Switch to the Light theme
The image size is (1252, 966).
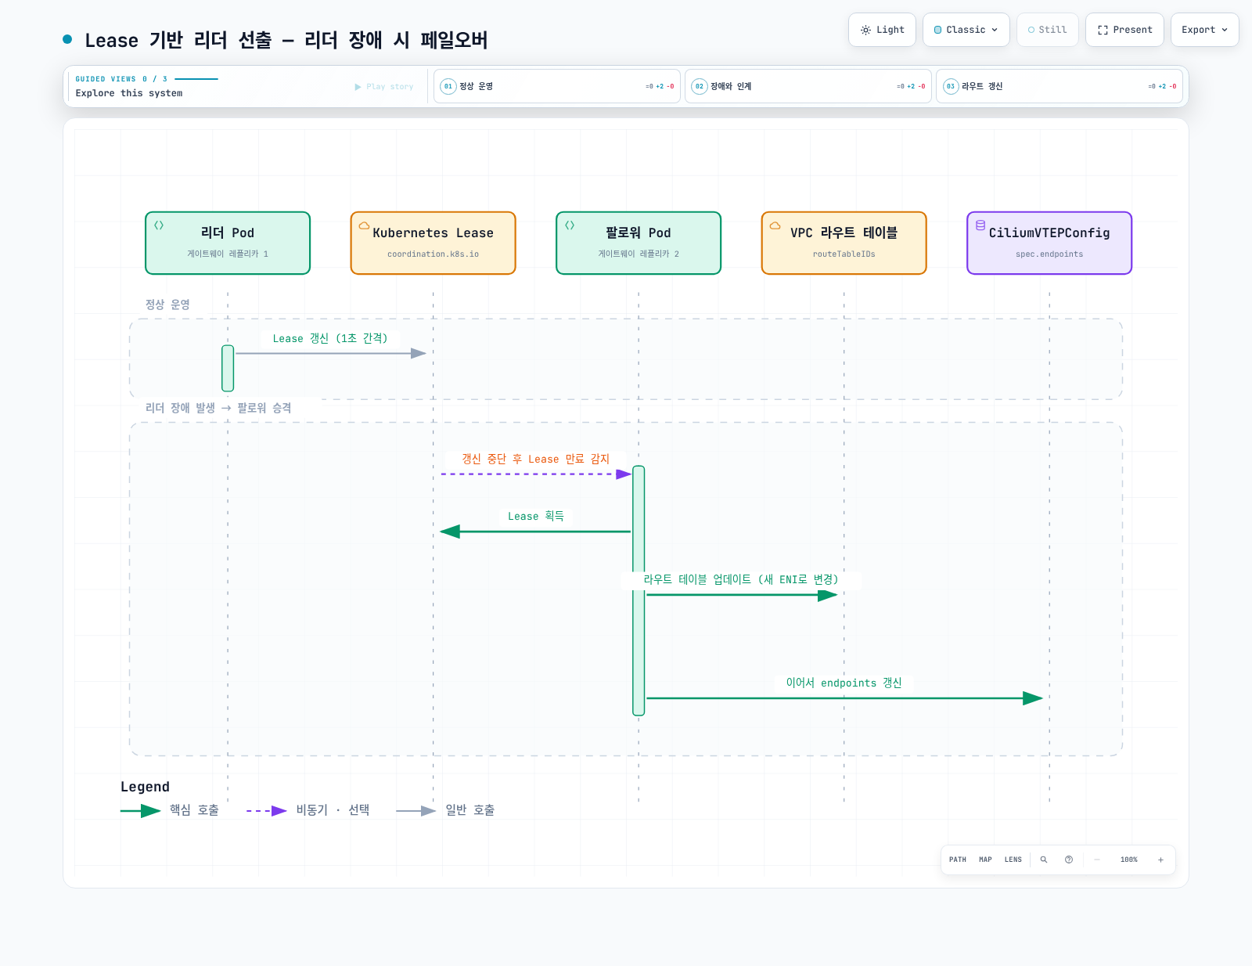pyautogui.click(x=882, y=30)
